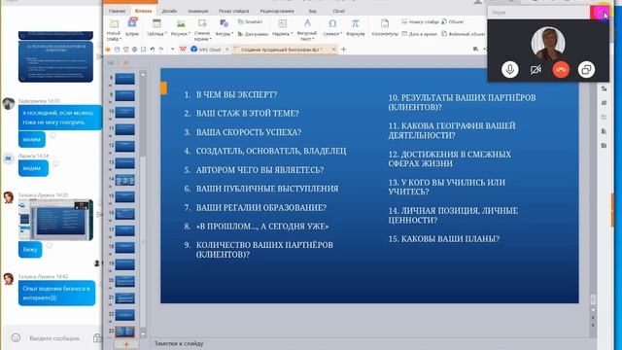The image size is (622, 350).
Task: Toggle the camera in Skype call
Action: [536, 70]
